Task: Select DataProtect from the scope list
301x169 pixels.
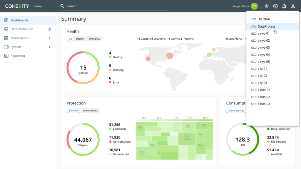Action: [266, 26]
